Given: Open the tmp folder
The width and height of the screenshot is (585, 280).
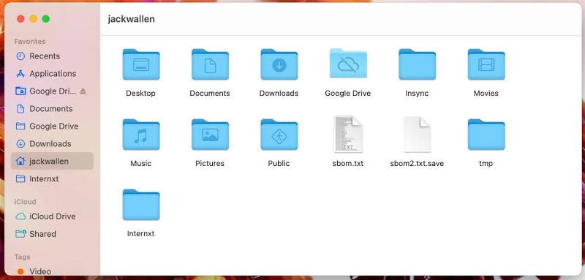Looking at the screenshot, I should coord(486,135).
